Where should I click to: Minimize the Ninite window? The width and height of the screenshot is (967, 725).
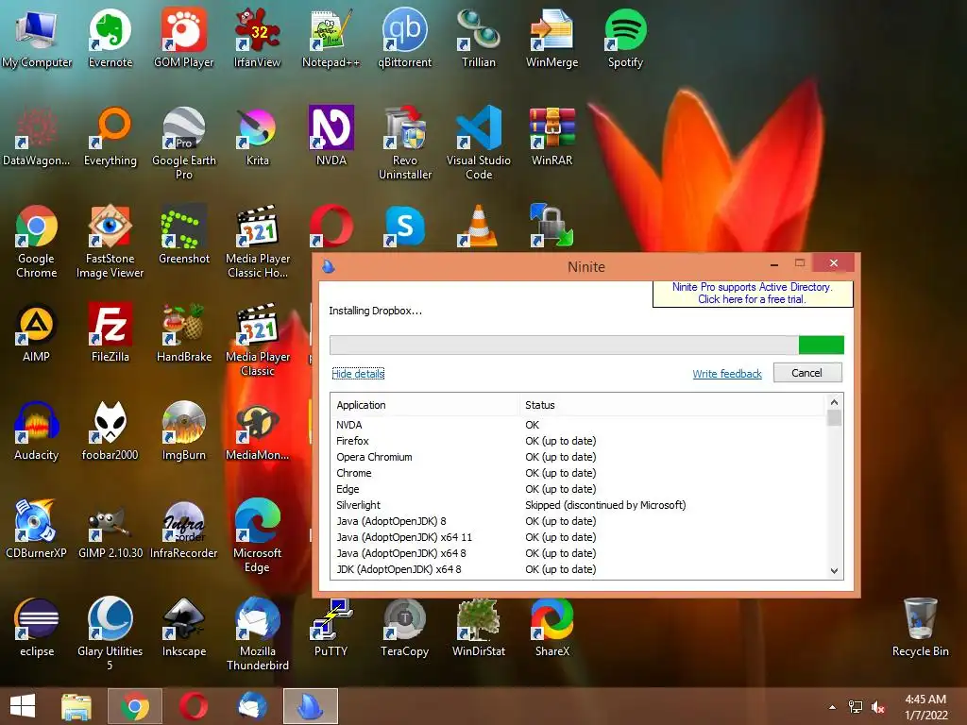(774, 264)
